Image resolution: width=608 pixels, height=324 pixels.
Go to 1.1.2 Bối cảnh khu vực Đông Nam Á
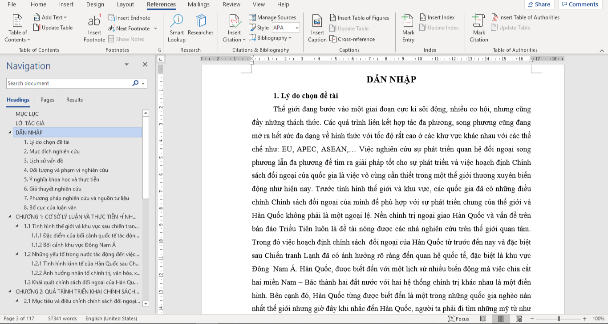pos(73,245)
